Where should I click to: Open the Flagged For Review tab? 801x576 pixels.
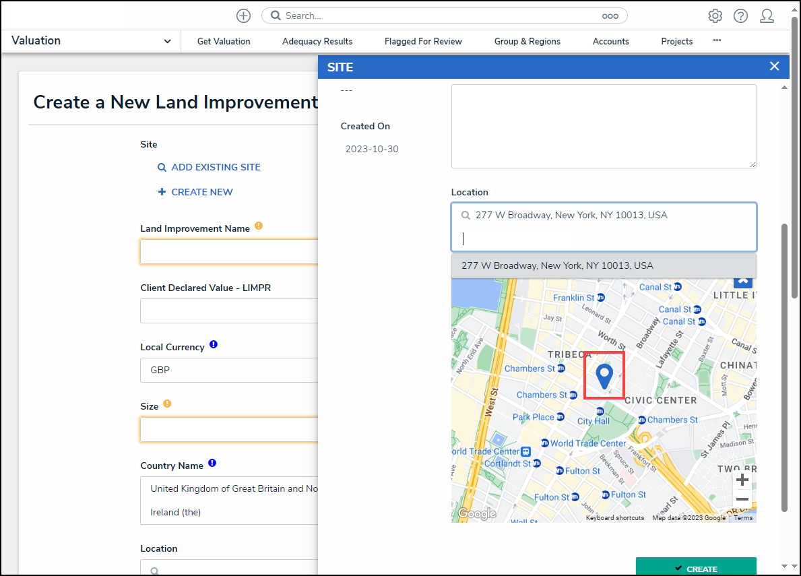pos(423,41)
